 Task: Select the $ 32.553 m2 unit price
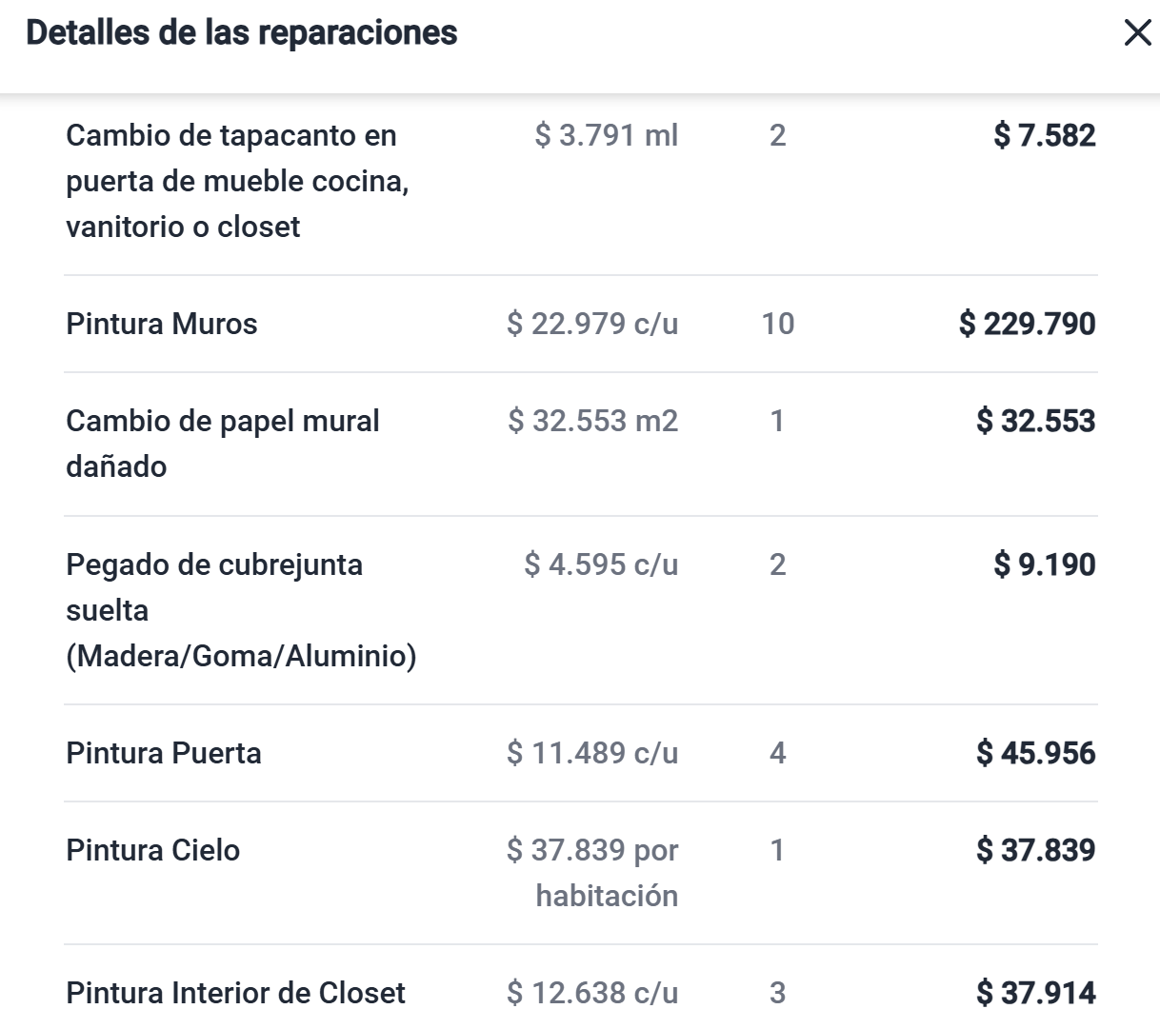592,421
